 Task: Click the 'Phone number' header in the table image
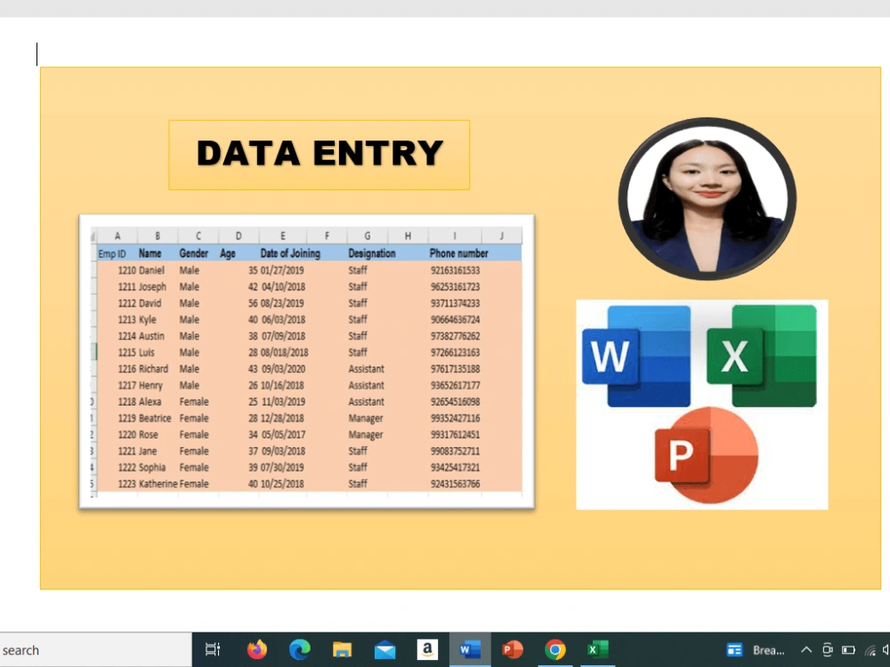pyautogui.click(x=458, y=253)
